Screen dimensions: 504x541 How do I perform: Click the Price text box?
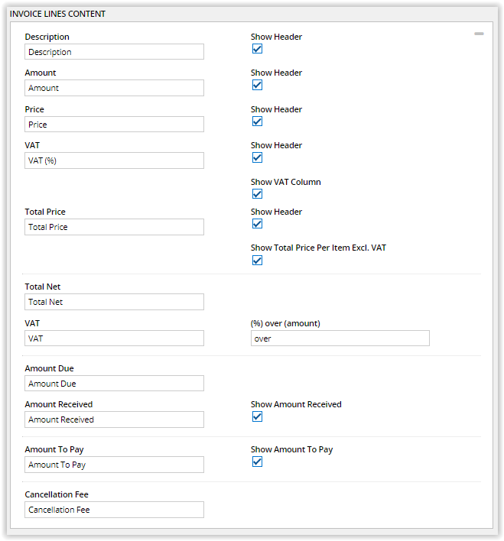[x=114, y=125]
